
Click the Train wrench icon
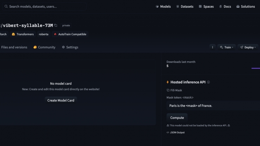pyautogui.click(x=221, y=47)
